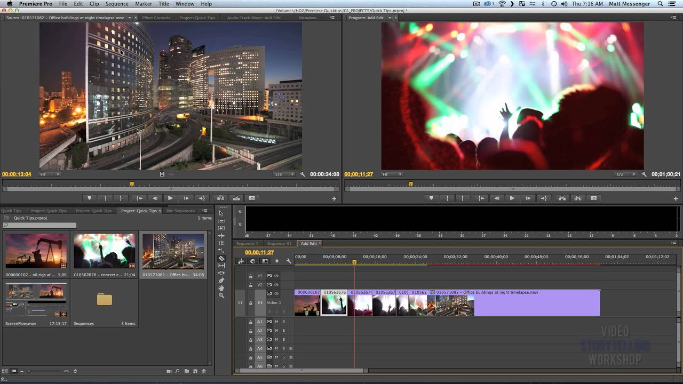Create new bin in Project panel

[187, 371]
